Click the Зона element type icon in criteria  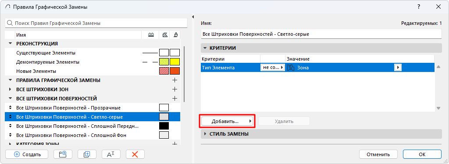point(291,68)
